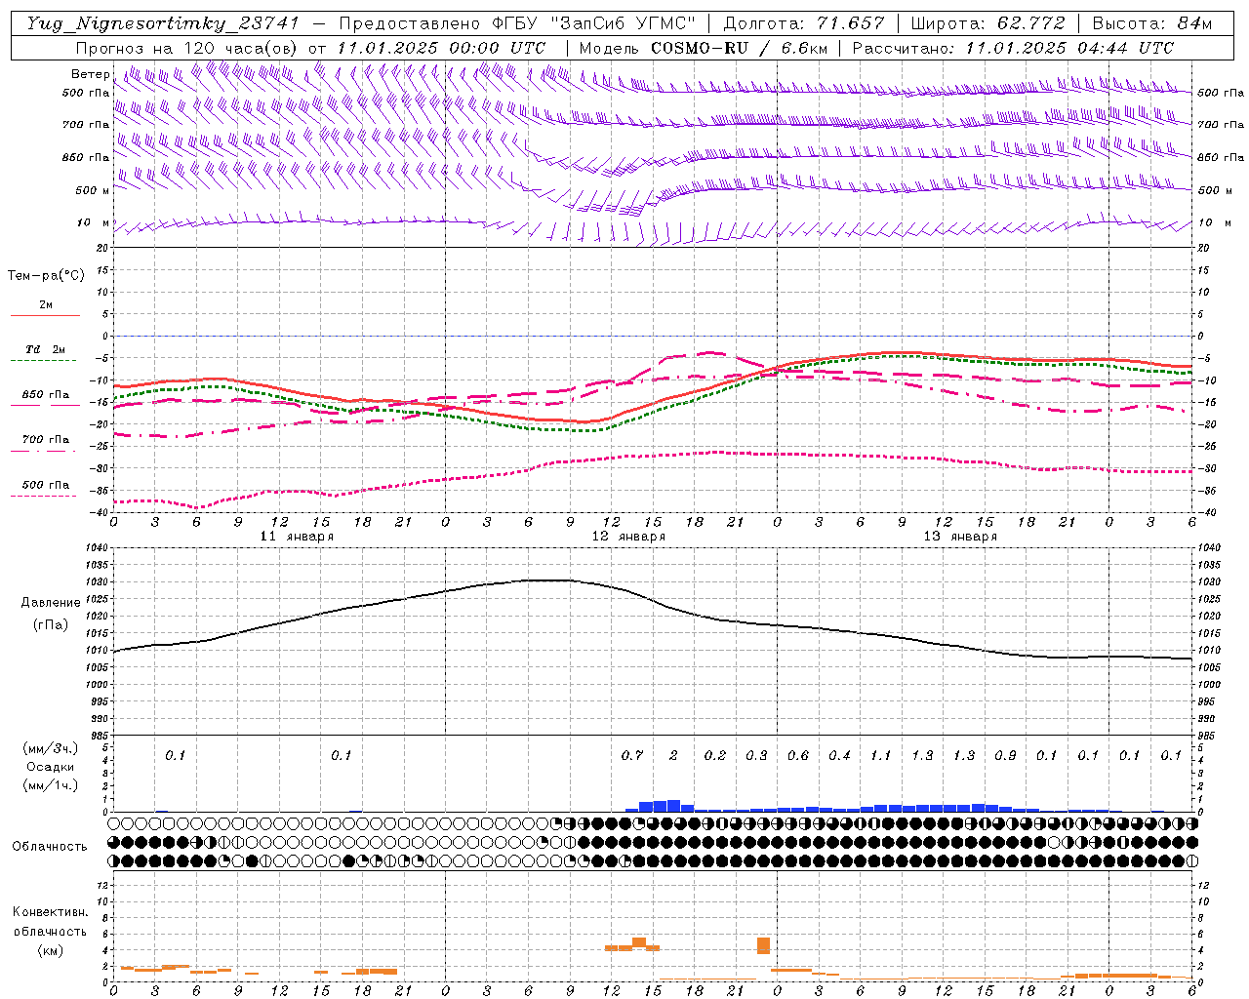This screenshot has width=1249, height=999.
Task: Click the 0.3 precipitation amount
Action: (x=756, y=756)
